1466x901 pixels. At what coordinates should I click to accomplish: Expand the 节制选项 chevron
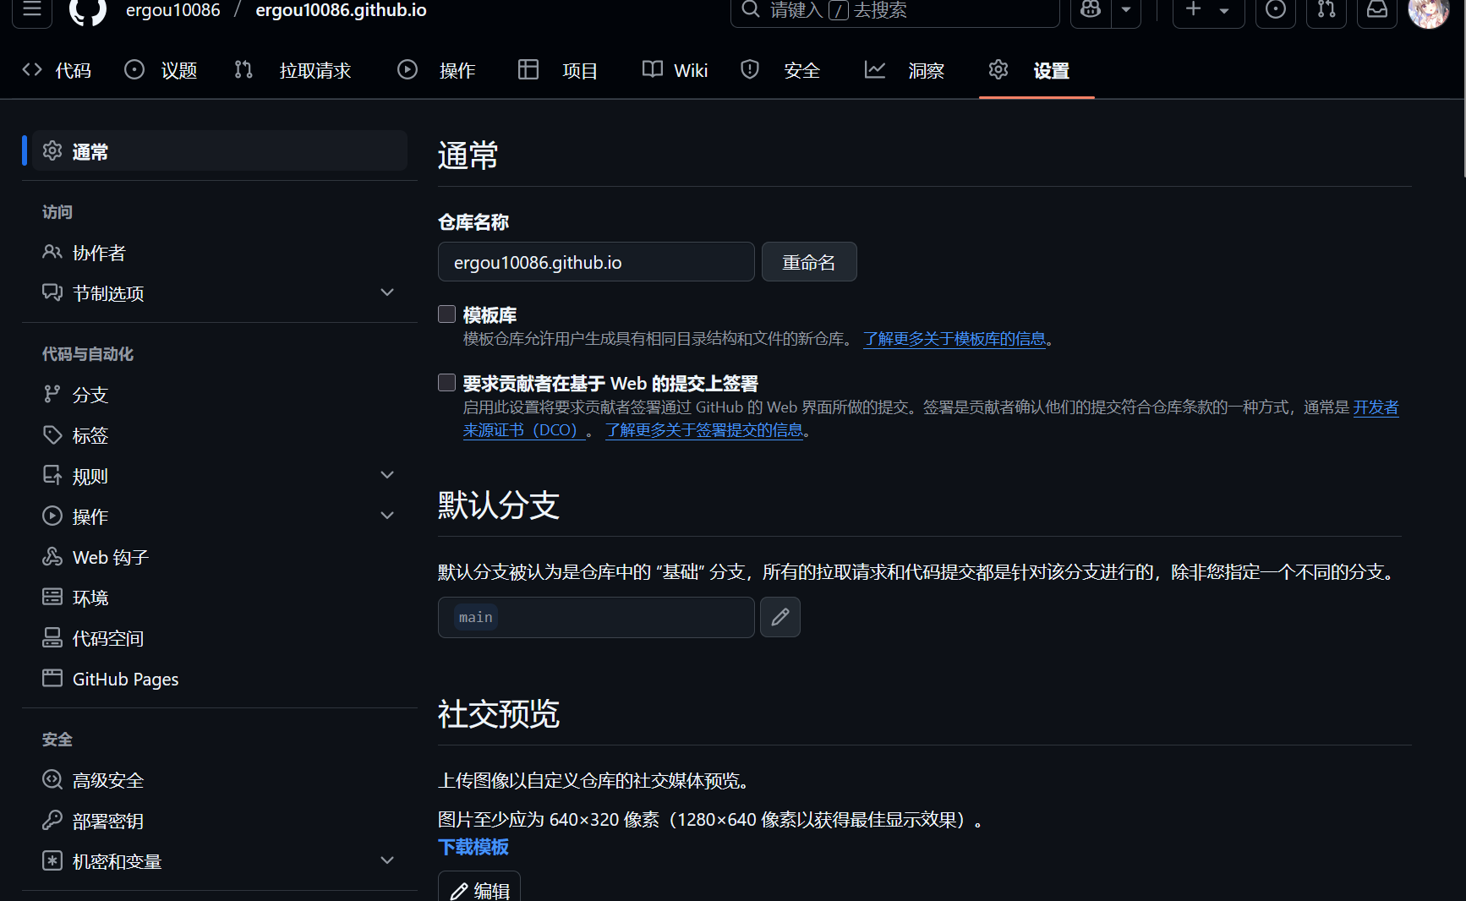387,293
